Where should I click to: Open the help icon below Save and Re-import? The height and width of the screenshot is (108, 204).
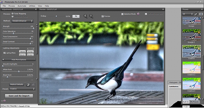pyautogui.click(x=5, y=101)
